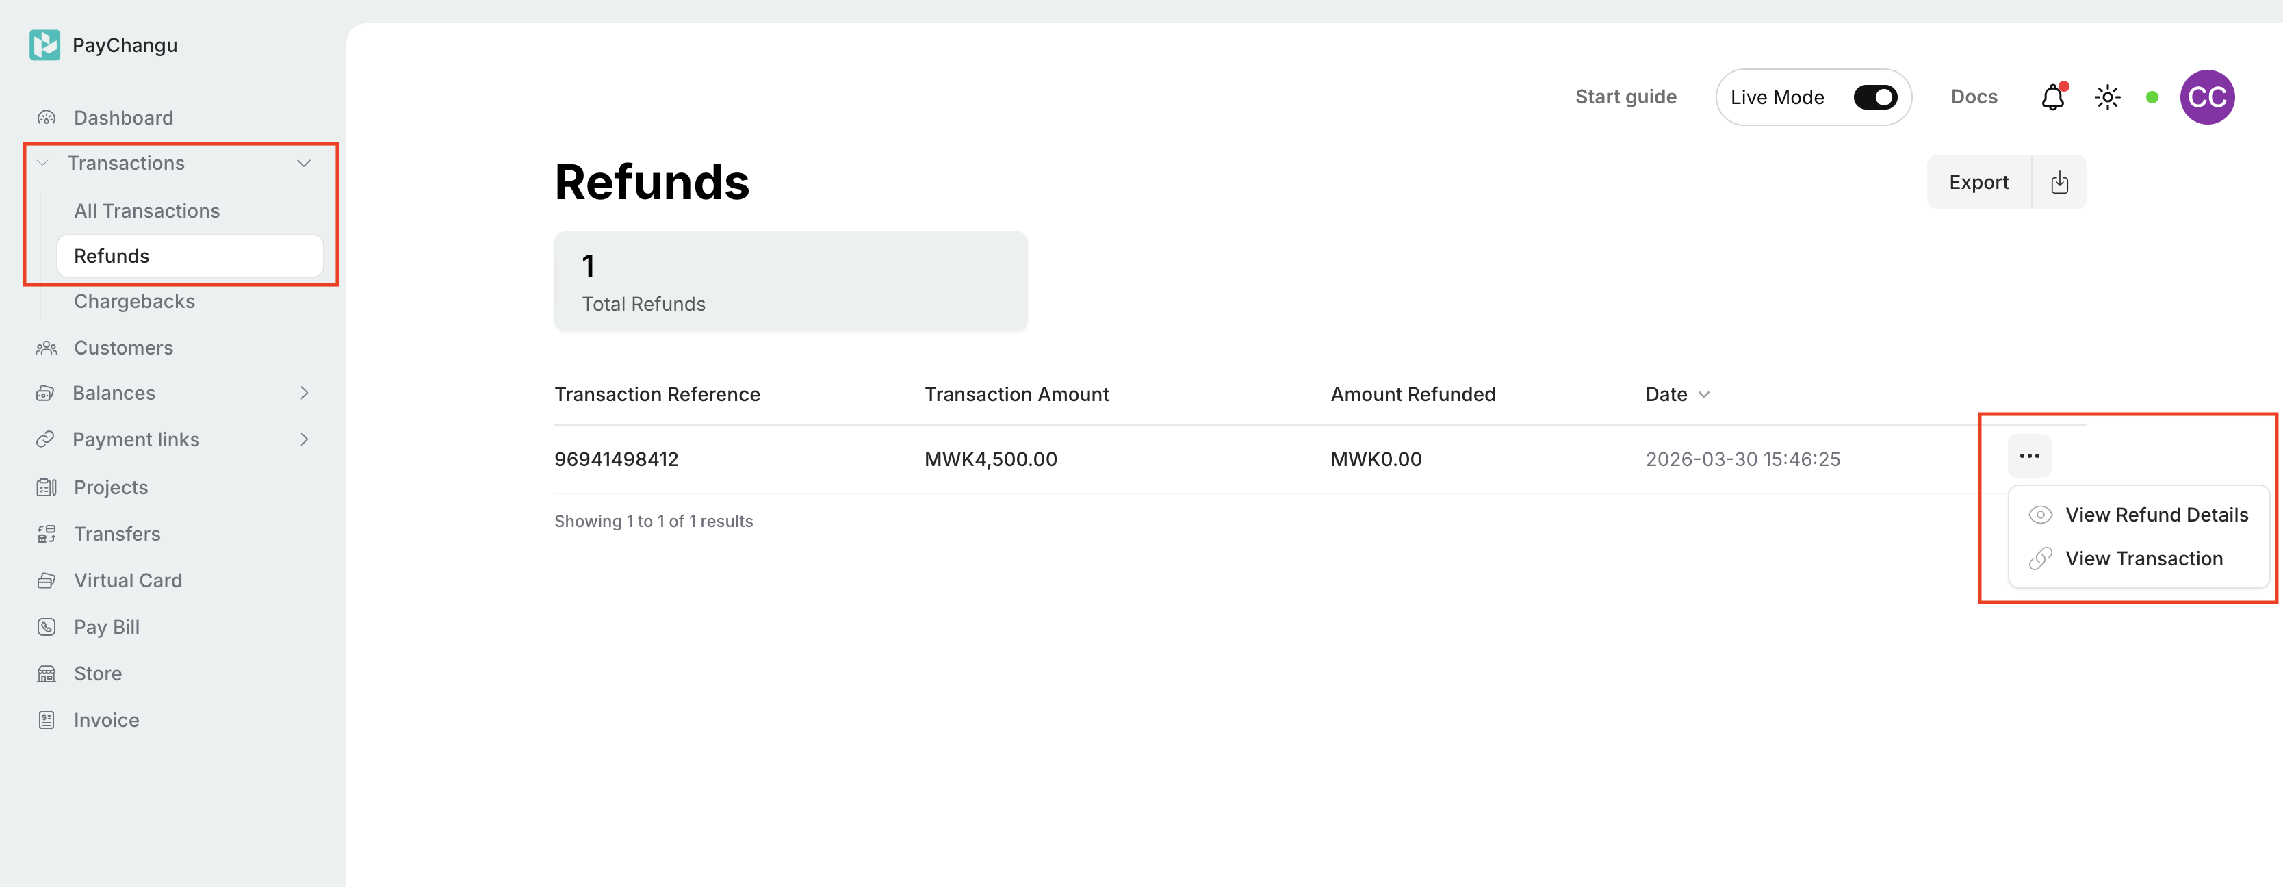Click the Export button
The image size is (2283, 887).
pos(1978,183)
